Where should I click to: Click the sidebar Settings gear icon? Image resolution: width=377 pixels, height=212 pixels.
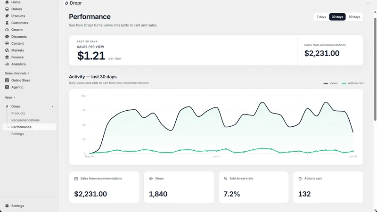pyautogui.click(x=7, y=206)
